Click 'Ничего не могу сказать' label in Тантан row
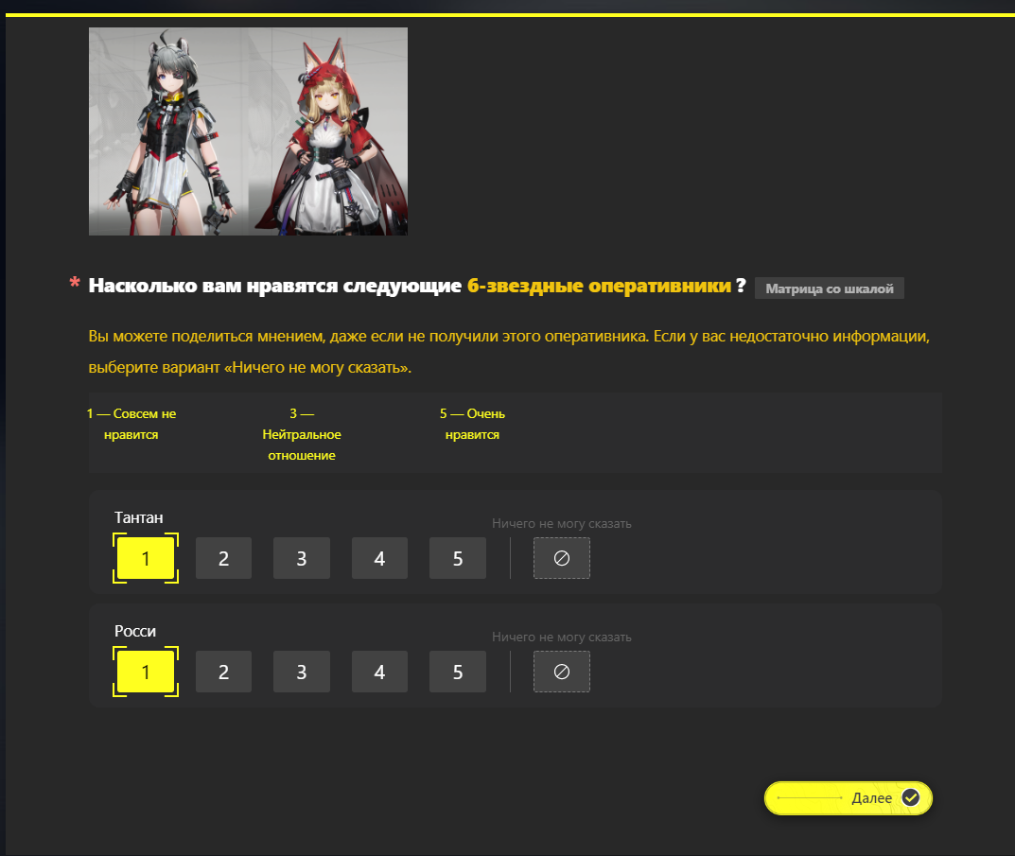The width and height of the screenshot is (1015, 856). tap(562, 523)
